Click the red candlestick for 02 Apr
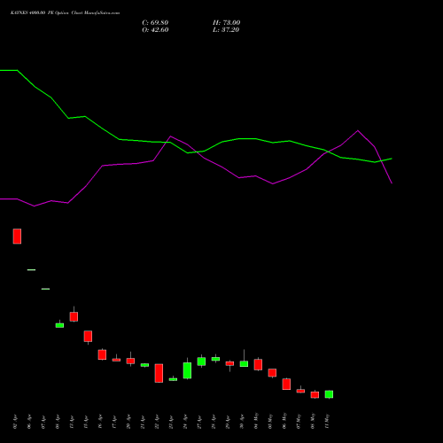The height and width of the screenshot is (443, 443). [17, 237]
